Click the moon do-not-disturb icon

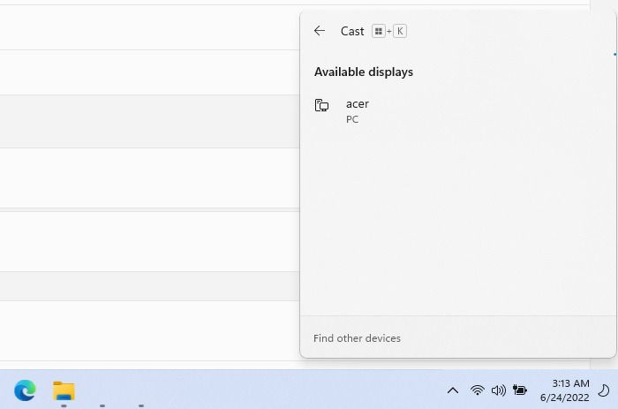pyautogui.click(x=604, y=390)
